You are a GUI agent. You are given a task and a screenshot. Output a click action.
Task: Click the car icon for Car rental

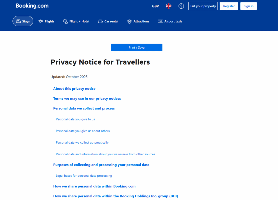point(100,21)
